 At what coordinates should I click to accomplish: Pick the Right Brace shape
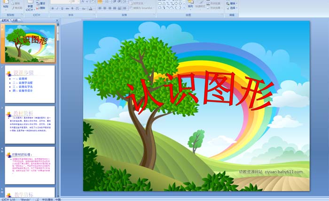coord(180,8)
